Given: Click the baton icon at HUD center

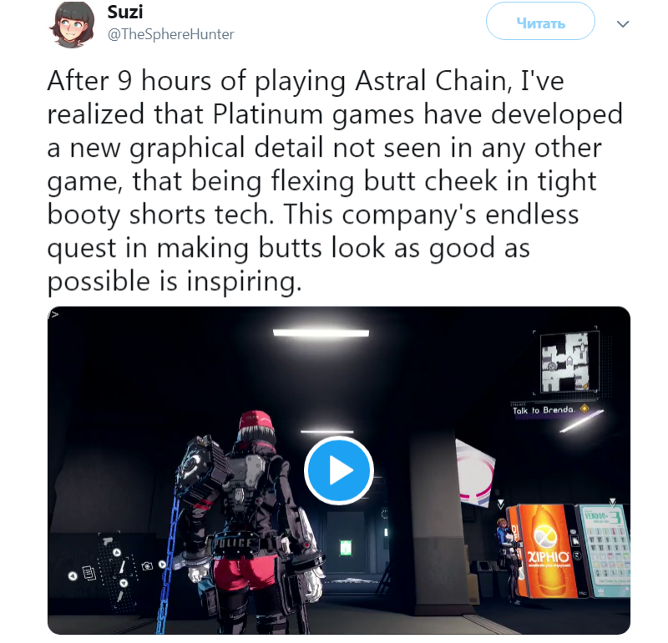Looking at the screenshot, I should (122, 567).
